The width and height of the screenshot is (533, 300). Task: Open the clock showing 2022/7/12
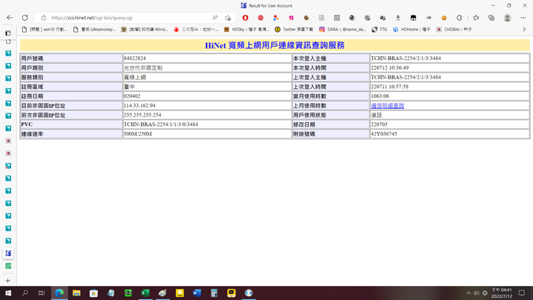[501, 293]
